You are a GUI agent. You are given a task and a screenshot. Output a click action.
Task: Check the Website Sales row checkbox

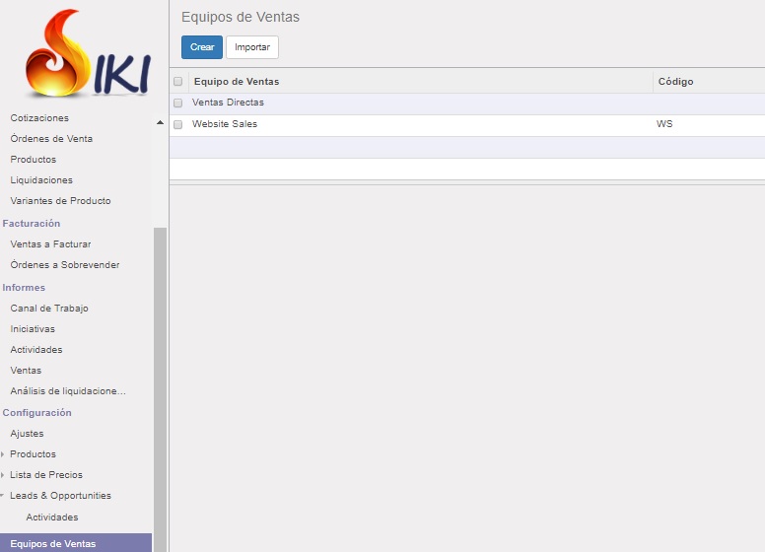point(177,125)
